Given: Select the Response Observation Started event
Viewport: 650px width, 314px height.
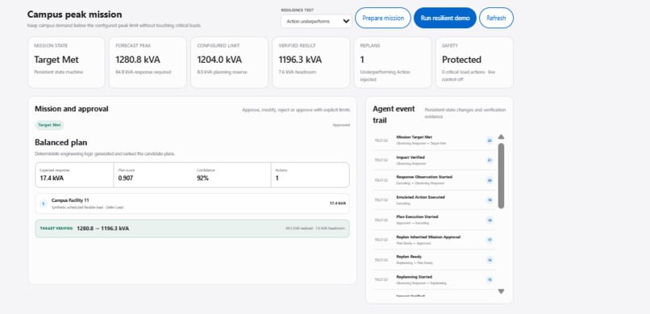Looking at the screenshot, I should 434,180.
